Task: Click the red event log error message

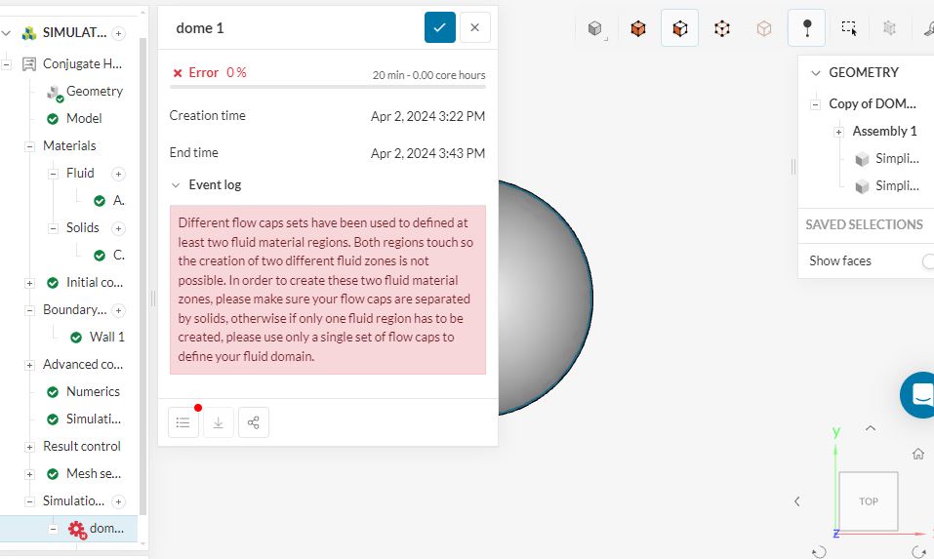Action: click(328, 290)
